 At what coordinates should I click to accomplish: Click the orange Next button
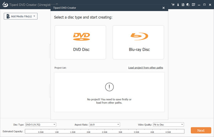(x=201, y=131)
